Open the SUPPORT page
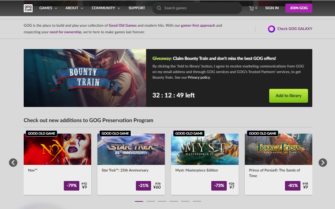Image resolution: width=335 pixels, height=209 pixels. click(x=137, y=8)
